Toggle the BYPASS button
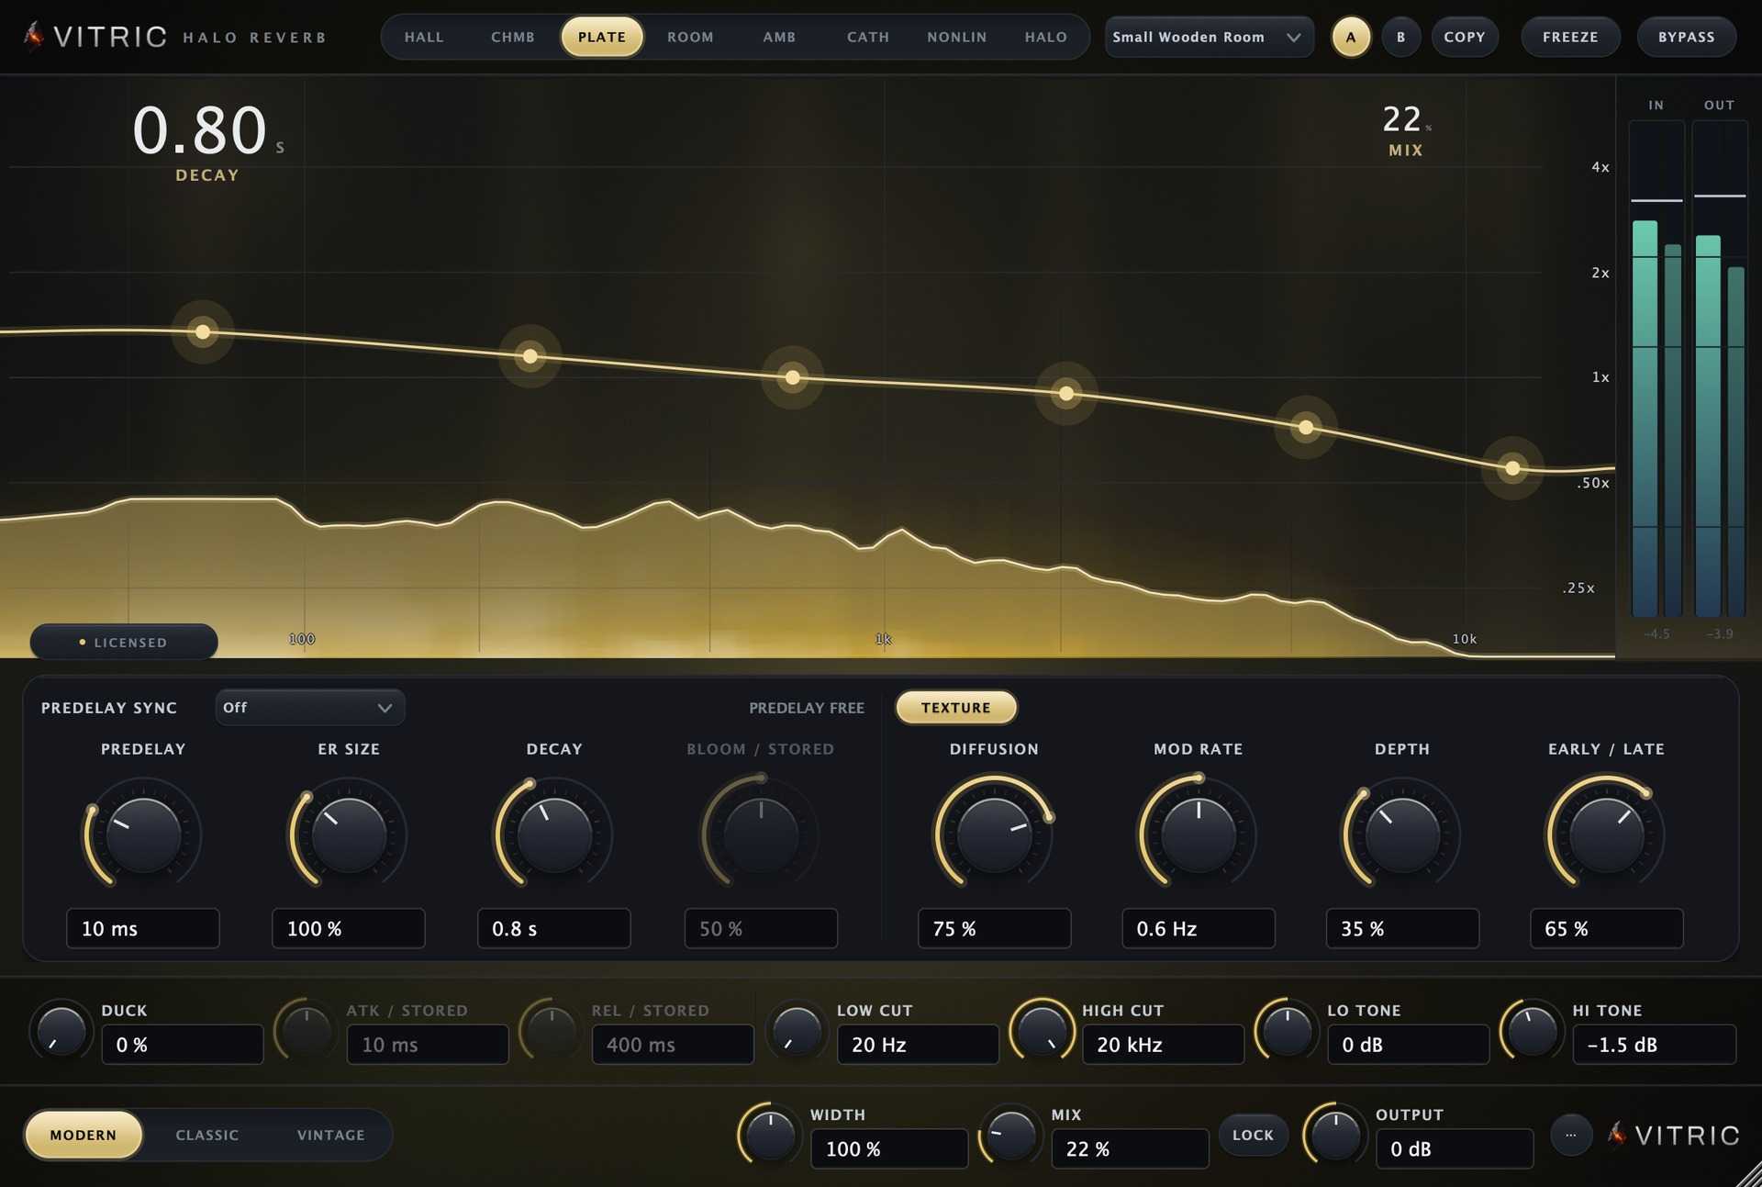The width and height of the screenshot is (1762, 1187). [1687, 37]
